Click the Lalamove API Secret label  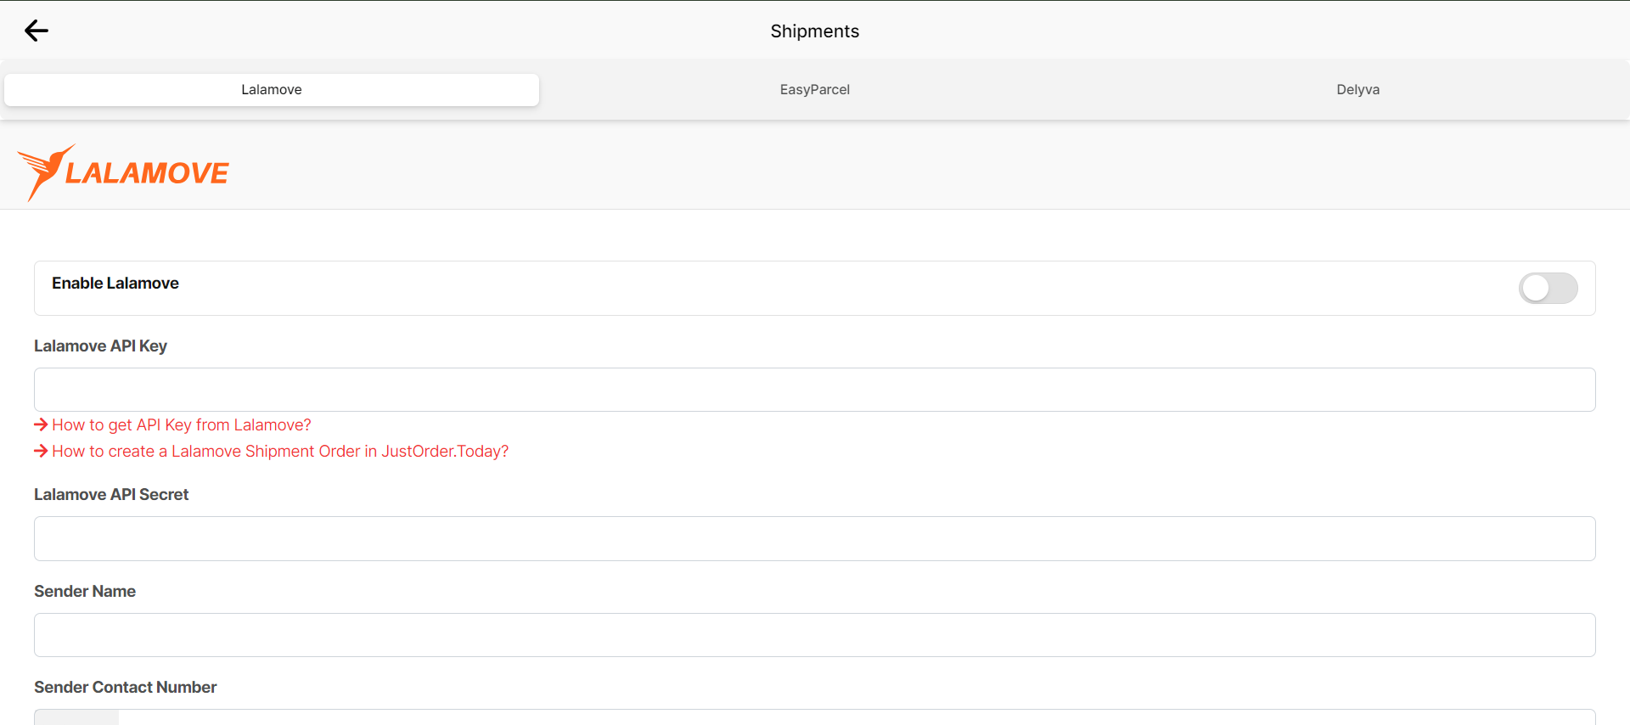point(111,494)
